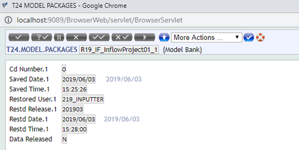Click the Commit checkmark toolbar button
The image size is (299, 150).
pyautogui.click(x=19, y=37)
